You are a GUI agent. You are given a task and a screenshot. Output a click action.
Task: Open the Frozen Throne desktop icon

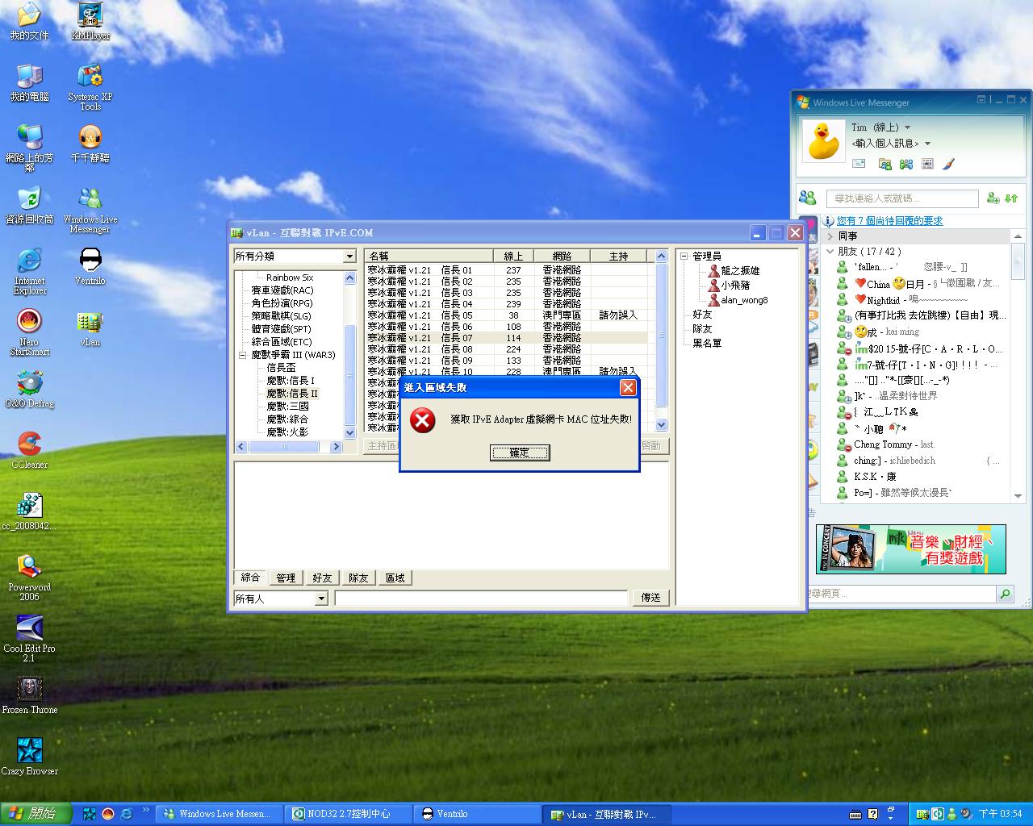click(x=29, y=690)
